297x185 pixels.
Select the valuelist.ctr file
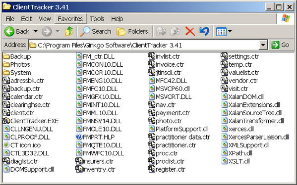click(x=240, y=73)
